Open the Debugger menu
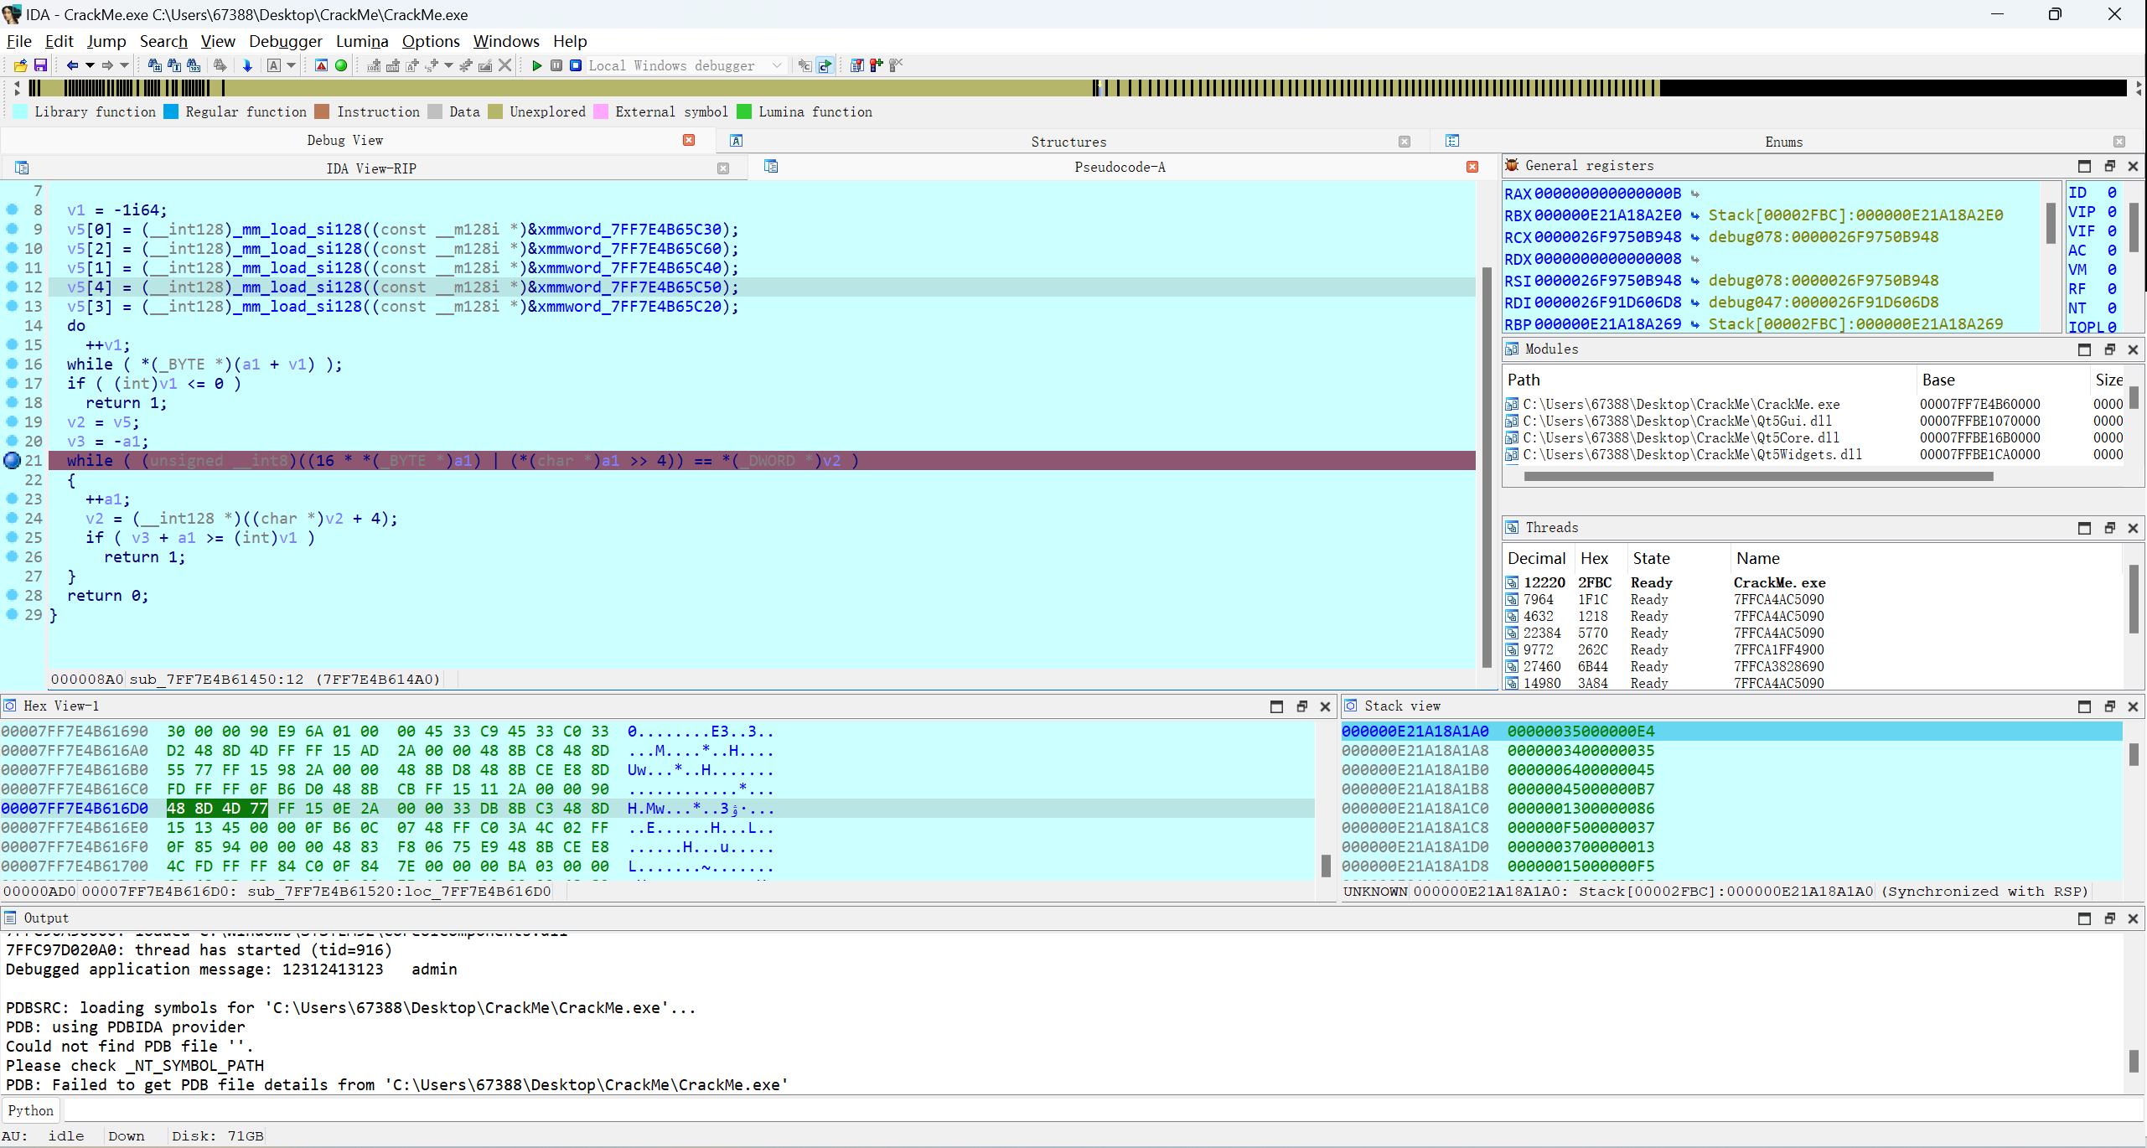This screenshot has width=2147, height=1148. 286,41
